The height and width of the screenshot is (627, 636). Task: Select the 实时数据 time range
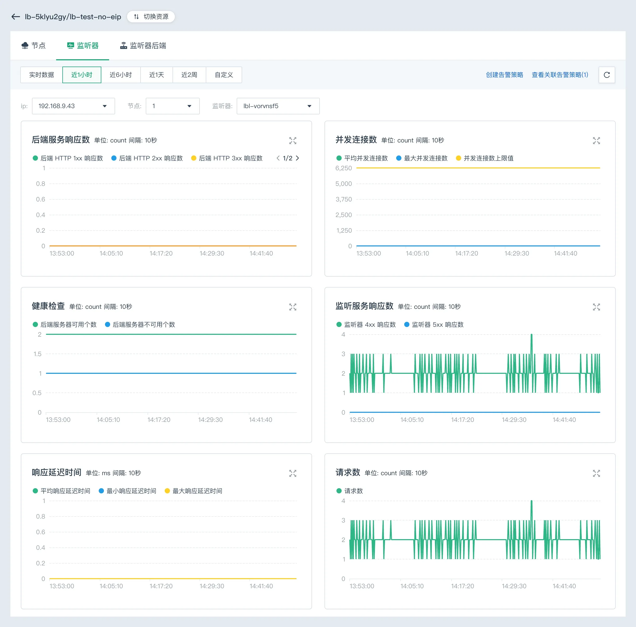pos(42,75)
